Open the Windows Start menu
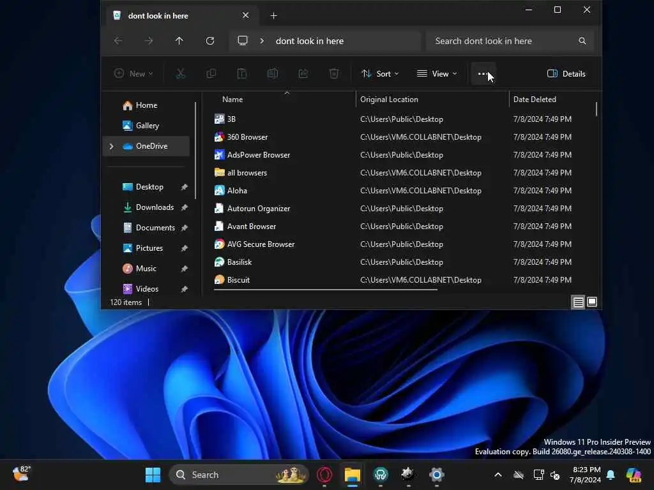 pos(153,475)
